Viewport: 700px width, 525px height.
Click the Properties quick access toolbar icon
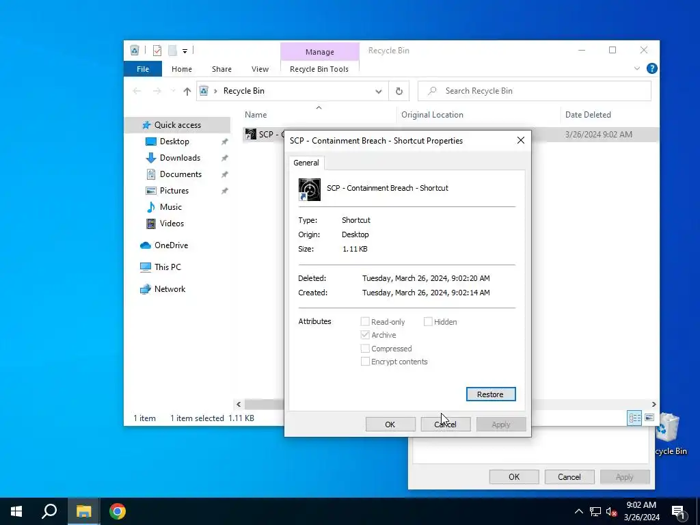[x=157, y=51]
